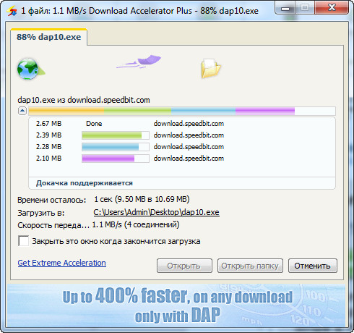
Task: Click the Времени осталось label
Action: [51, 200]
